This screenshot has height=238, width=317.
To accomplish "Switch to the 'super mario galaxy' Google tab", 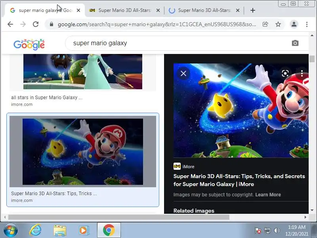I will click(44, 10).
